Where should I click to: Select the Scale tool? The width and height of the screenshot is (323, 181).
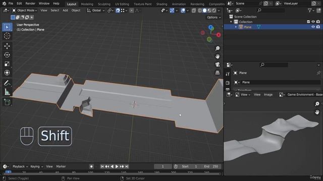click(x=7, y=64)
